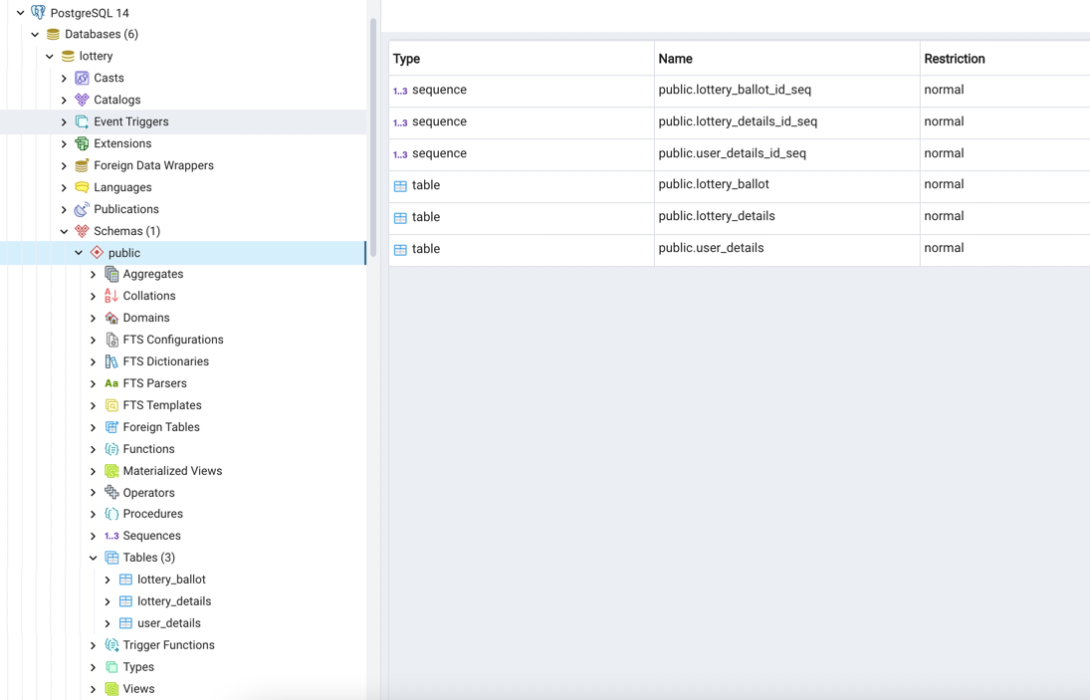Screen dimensions: 1090x700
Task: Click public.user_details_id_seq name cell
Action: click(787, 154)
